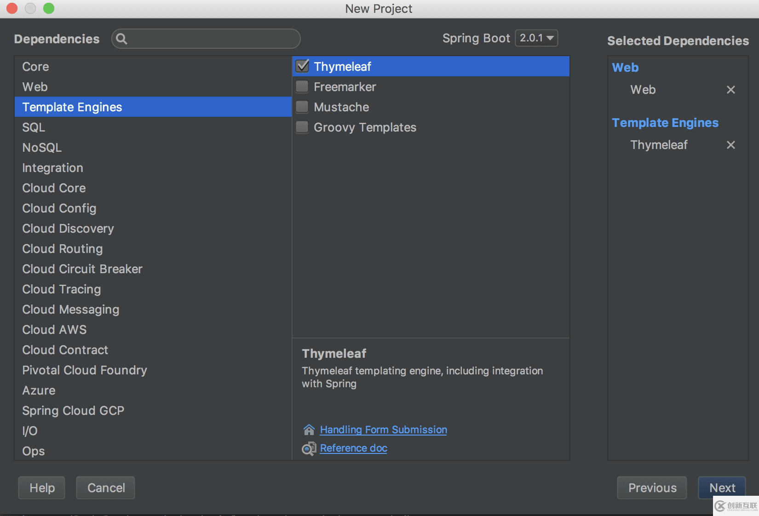The image size is (759, 516).
Task: Click the Help button
Action: (x=42, y=488)
